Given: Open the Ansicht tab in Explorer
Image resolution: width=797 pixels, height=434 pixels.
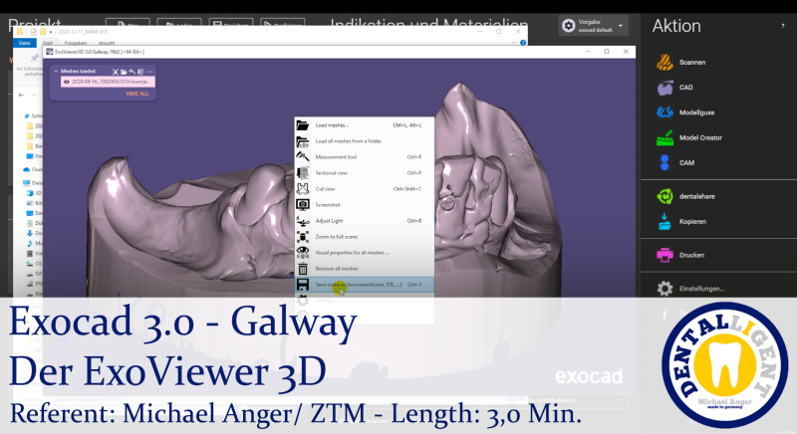Looking at the screenshot, I should click(107, 43).
